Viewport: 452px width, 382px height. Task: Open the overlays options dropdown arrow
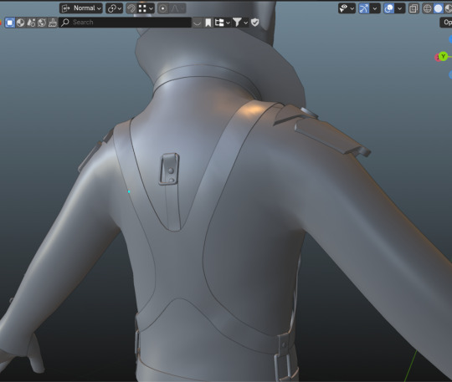click(400, 8)
